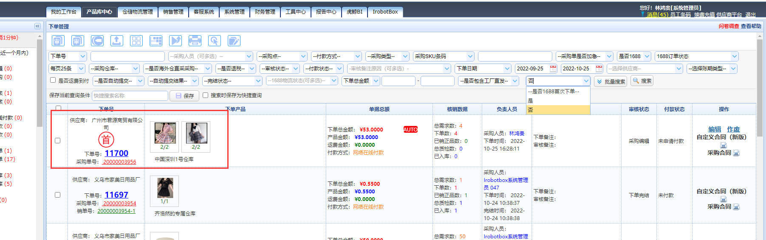Open the --完结状态-- dropdown
This screenshot has height=240, width=766.
232,81
